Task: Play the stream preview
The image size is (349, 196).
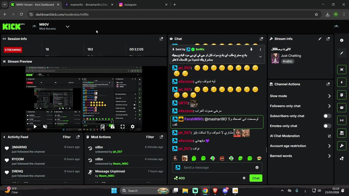Action: 35,127
